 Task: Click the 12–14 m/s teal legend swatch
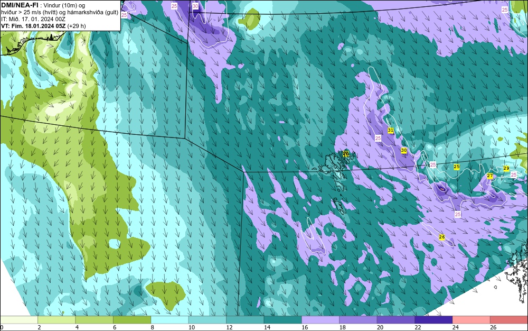[245, 319]
